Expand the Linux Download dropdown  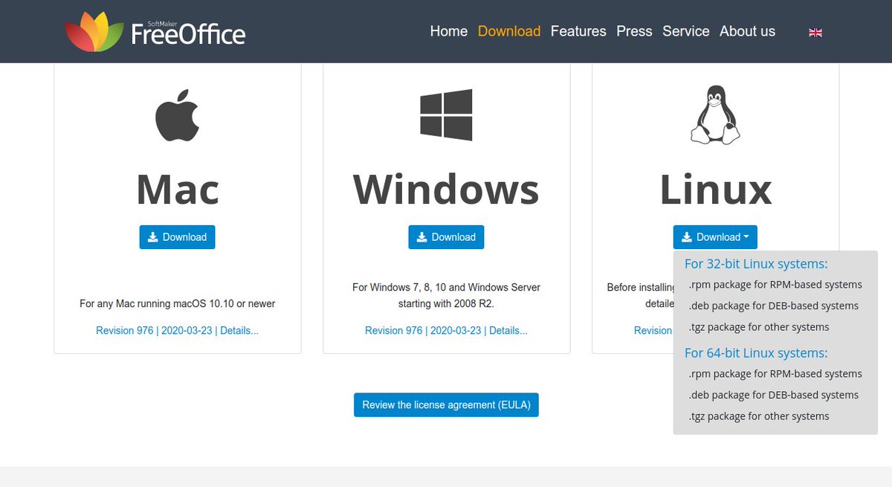point(715,236)
